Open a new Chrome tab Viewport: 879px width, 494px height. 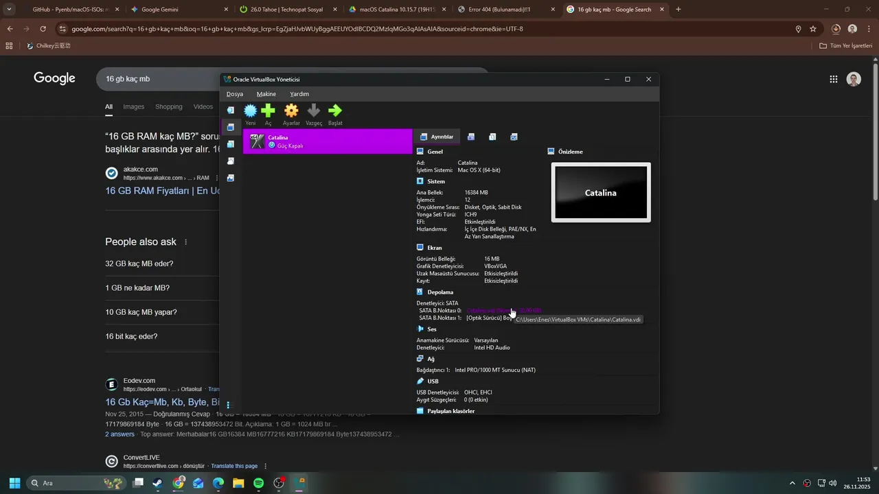click(678, 10)
